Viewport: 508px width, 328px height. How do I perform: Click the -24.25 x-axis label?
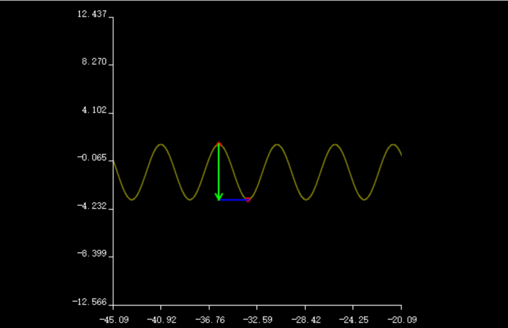pos(353,320)
